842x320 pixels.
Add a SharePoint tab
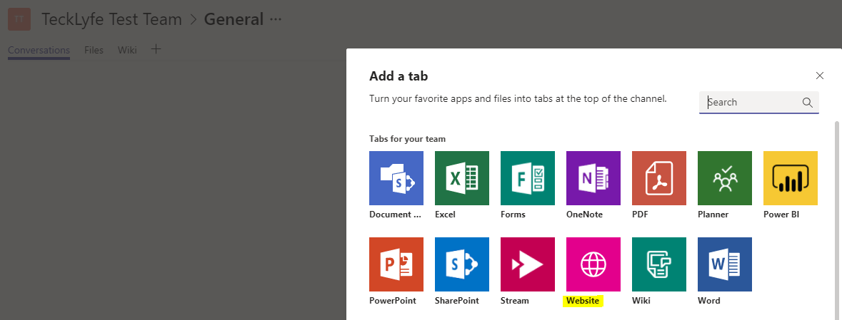coord(461,264)
